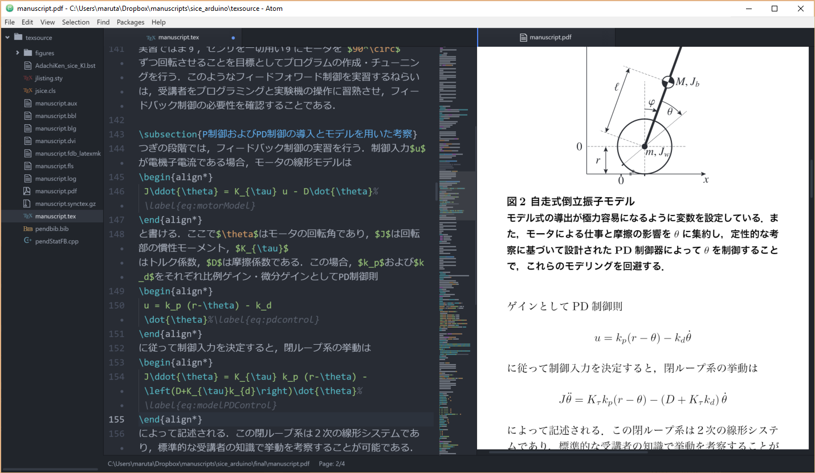Expand the figures folder
Viewport: 815px width, 473px height.
(x=18, y=53)
